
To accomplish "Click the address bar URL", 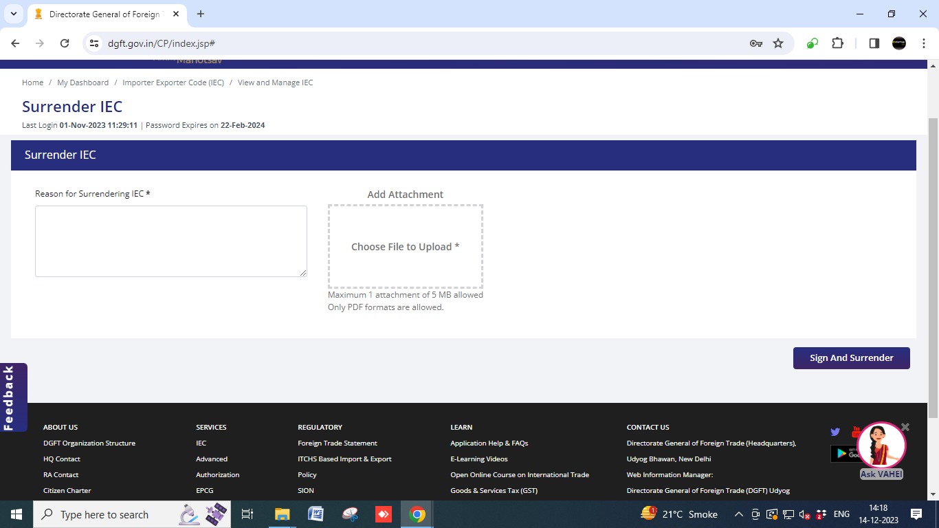I will click(162, 43).
